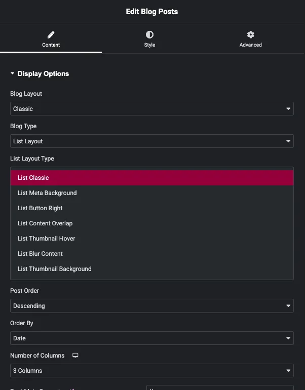
Task: Select List Classic option
Action: [152, 178]
